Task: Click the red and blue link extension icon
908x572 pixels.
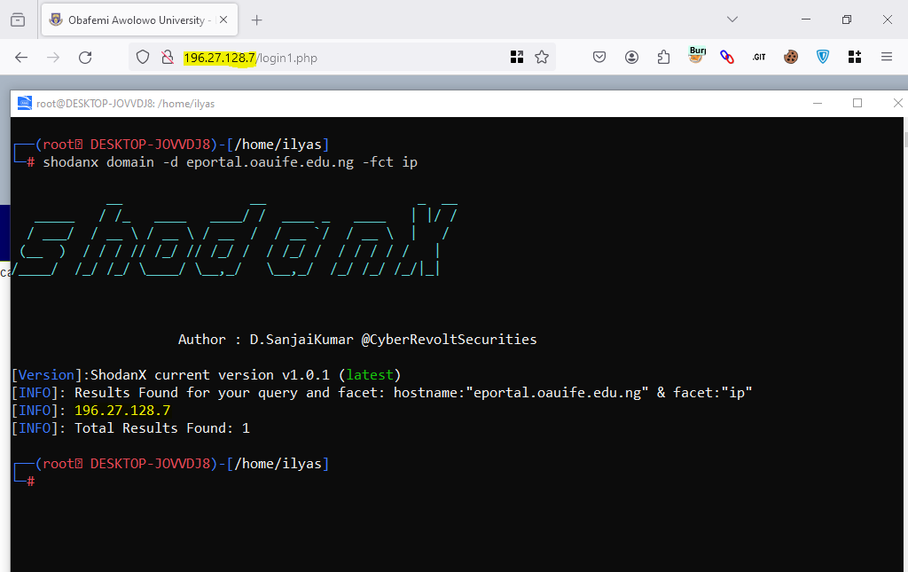Action: point(727,57)
